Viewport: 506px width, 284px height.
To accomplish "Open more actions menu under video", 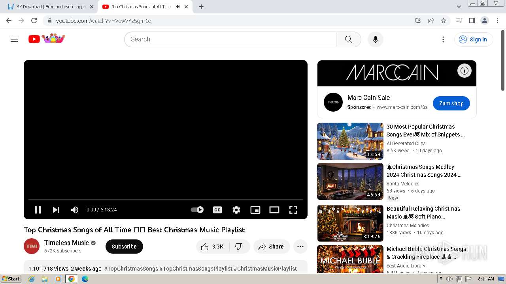I will [300, 247].
